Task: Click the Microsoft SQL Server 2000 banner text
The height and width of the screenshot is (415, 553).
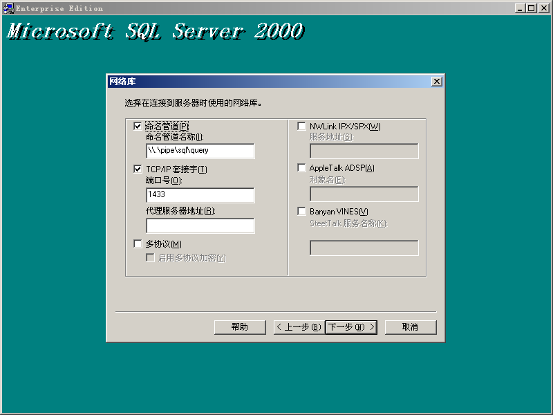Action: (155, 31)
